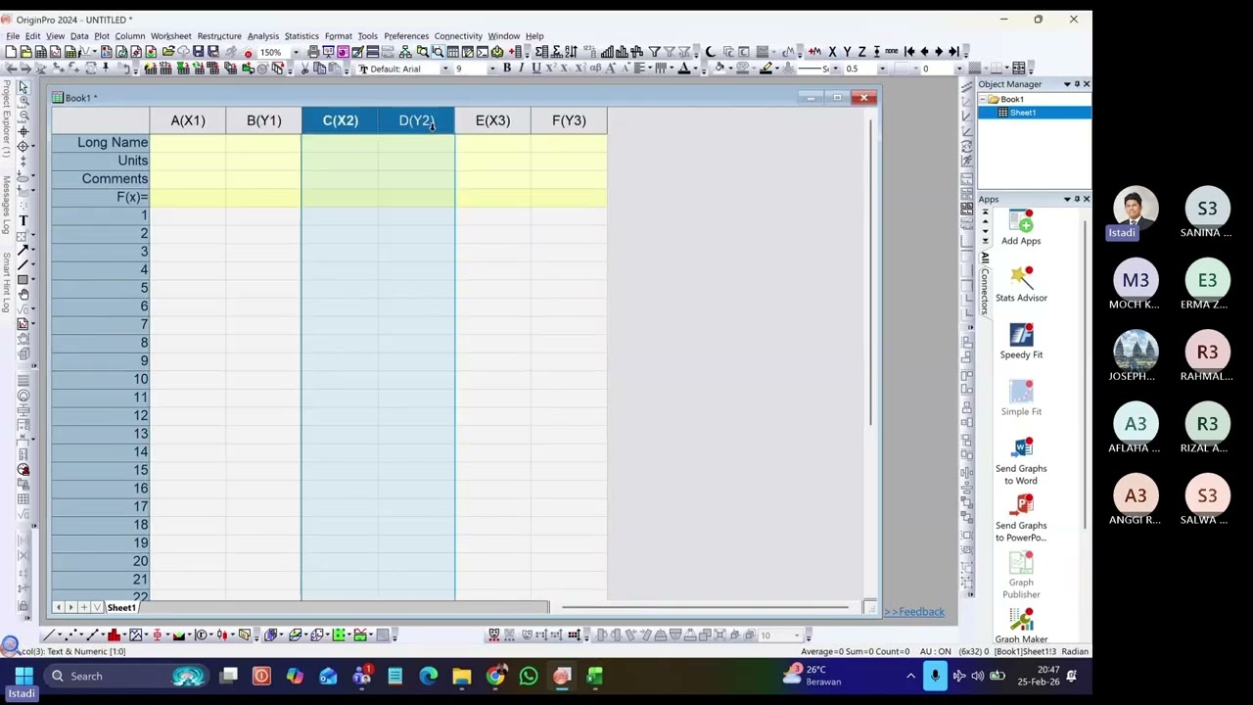Open Send Graphs to Word app
Viewport: 1253px width, 705px height.
tap(1021, 461)
